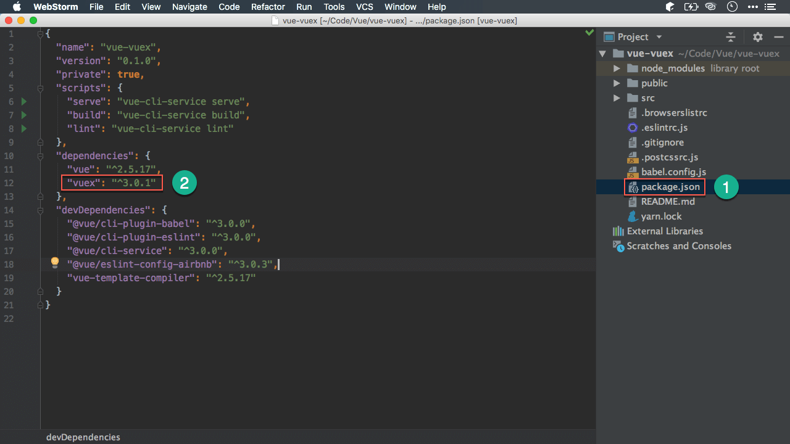The width and height of the screenshot is (790, 444).
Task: Expand the src folder
Action: click(x=617, y=98)
